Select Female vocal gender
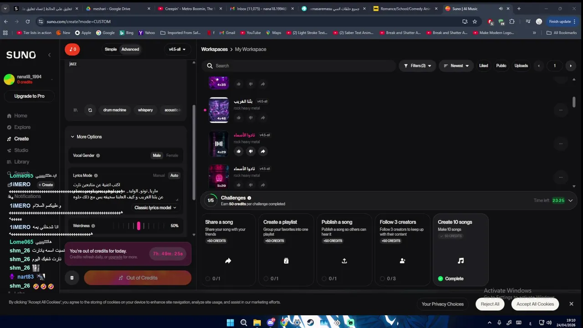 click(x=172, y=155)
